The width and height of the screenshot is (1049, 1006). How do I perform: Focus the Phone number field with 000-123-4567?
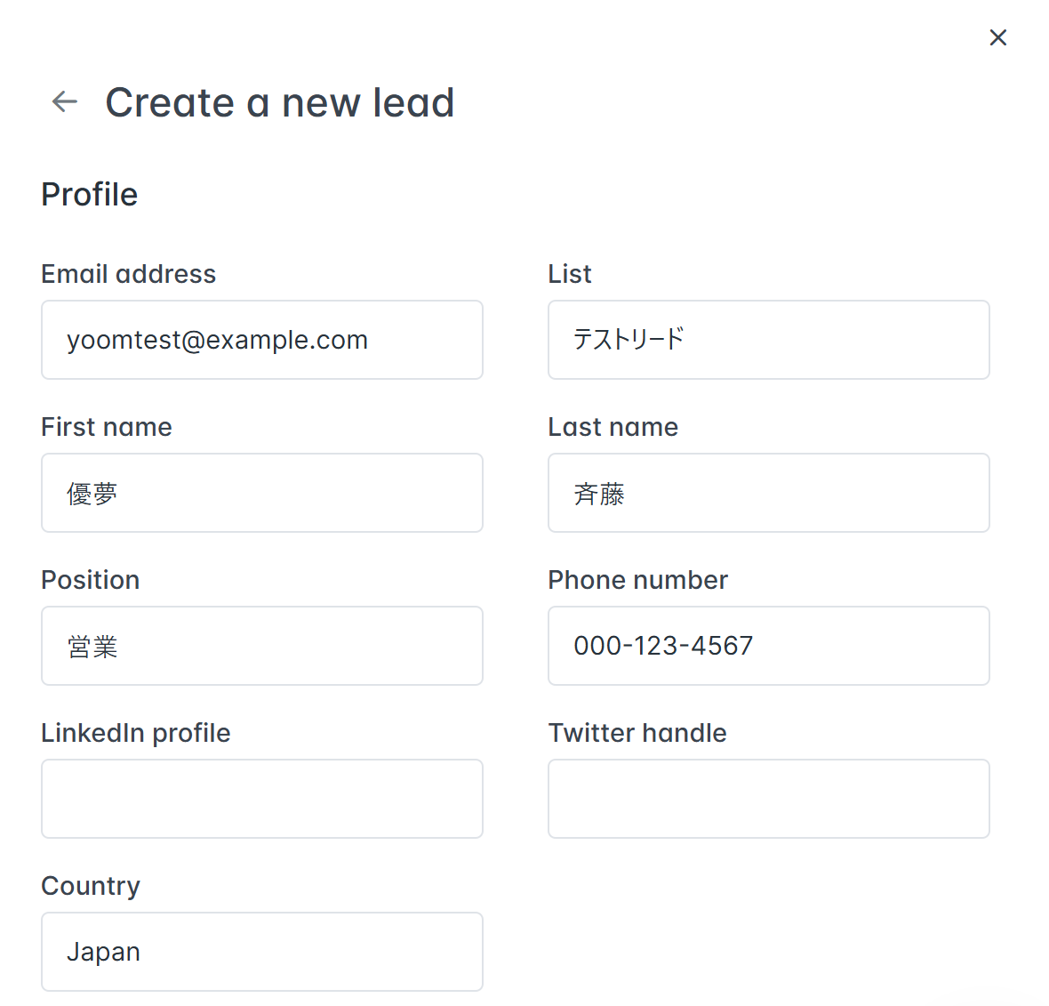[768, 646]
